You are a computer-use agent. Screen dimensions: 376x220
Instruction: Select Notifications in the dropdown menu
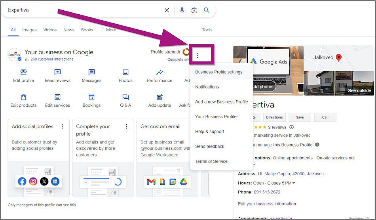(x=221, y=87)
